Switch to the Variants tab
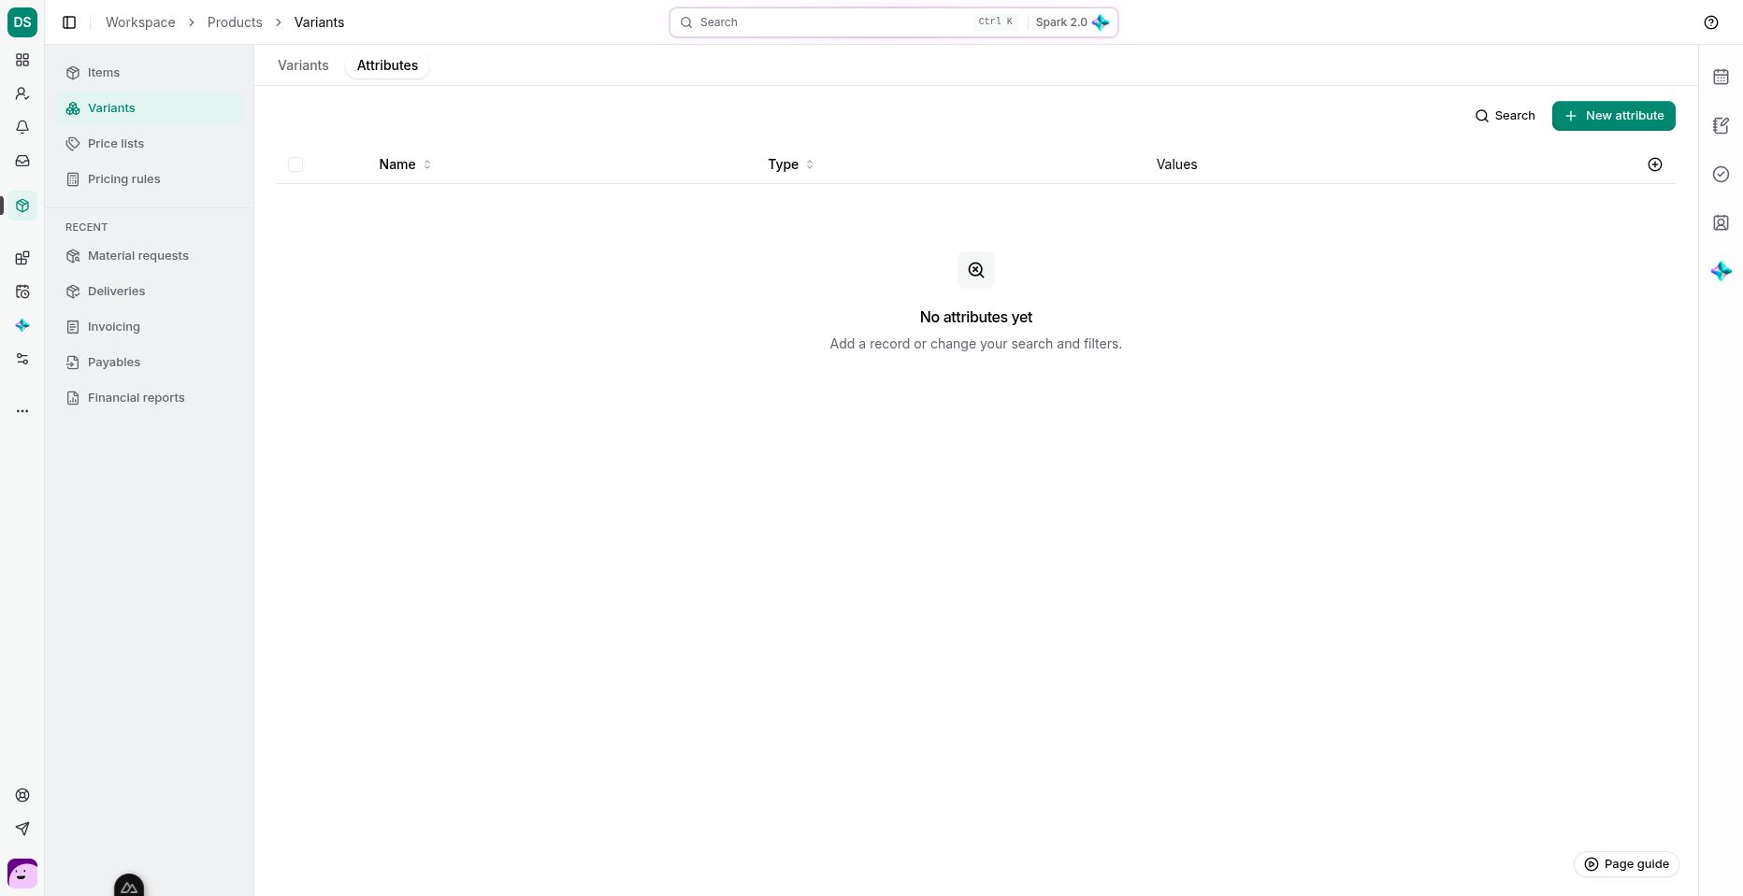The height and width of the screenshot is (896, 1743). [x=303, y=65]
